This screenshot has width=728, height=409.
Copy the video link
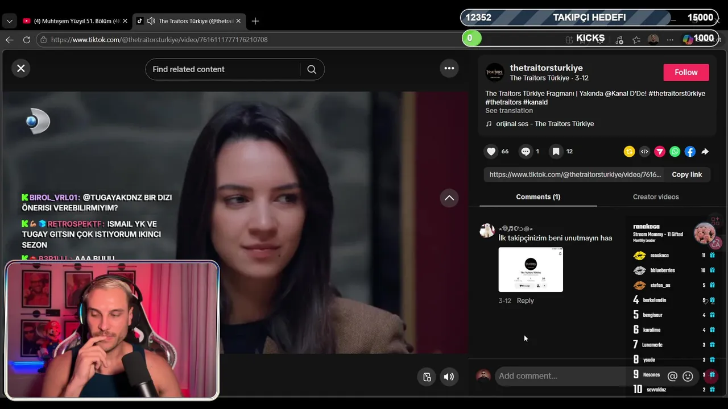[686, 174]
